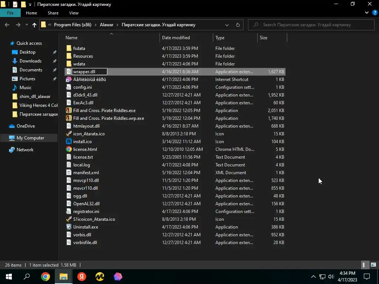The width and height of the screenshot is (379, 284).
Task: Click the search box field
Action: point(311,25)
